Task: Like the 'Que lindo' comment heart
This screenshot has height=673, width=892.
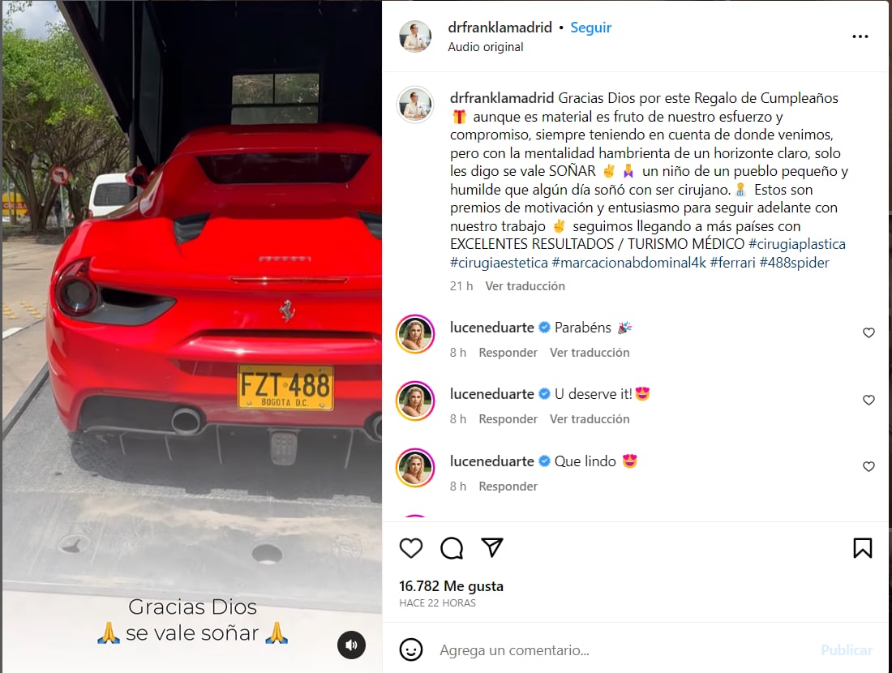Action: (x=868, y=466)
